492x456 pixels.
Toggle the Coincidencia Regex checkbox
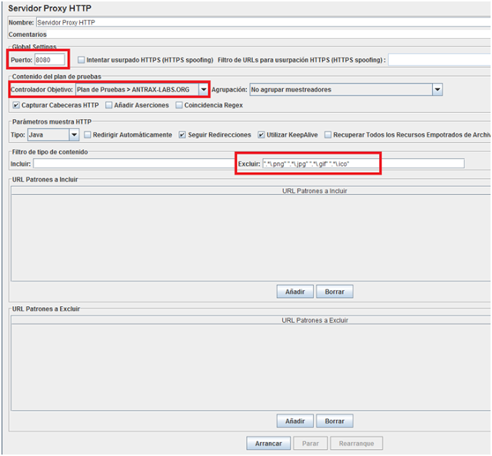click(179, 105)
